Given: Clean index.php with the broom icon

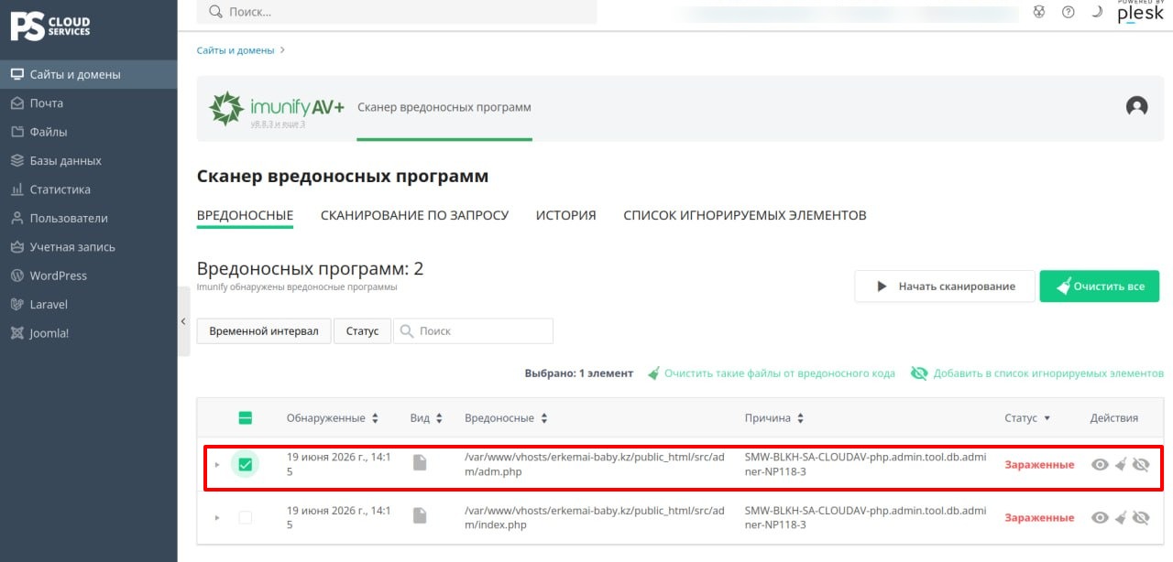Looking at the screenshot, I should 1121,517.
